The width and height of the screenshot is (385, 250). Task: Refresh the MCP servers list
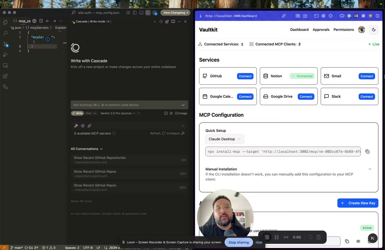[x=158, y=133]
